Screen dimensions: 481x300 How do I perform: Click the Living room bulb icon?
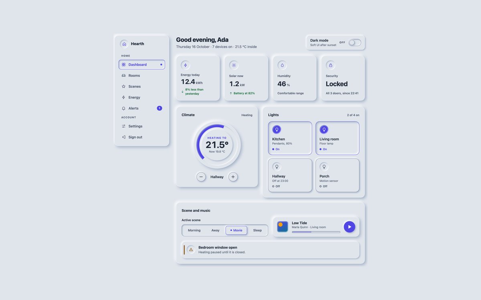[x=324, y=130]
